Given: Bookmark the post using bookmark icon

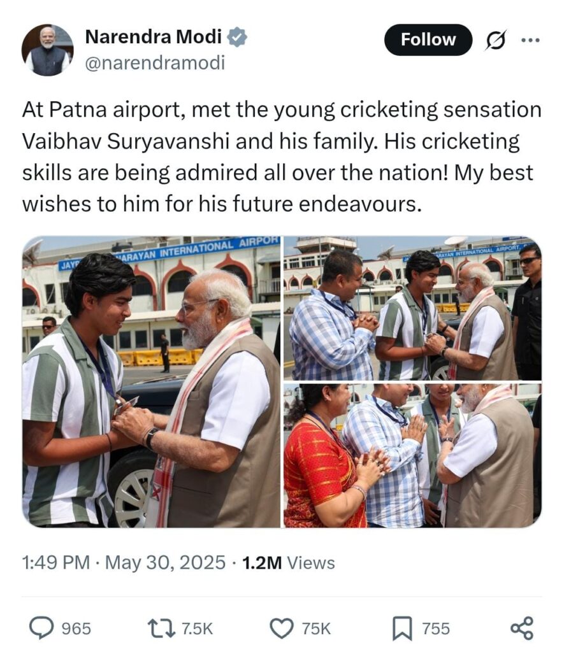Looking at the screenshot, I should pyautogui.click(x=402, y=628).
